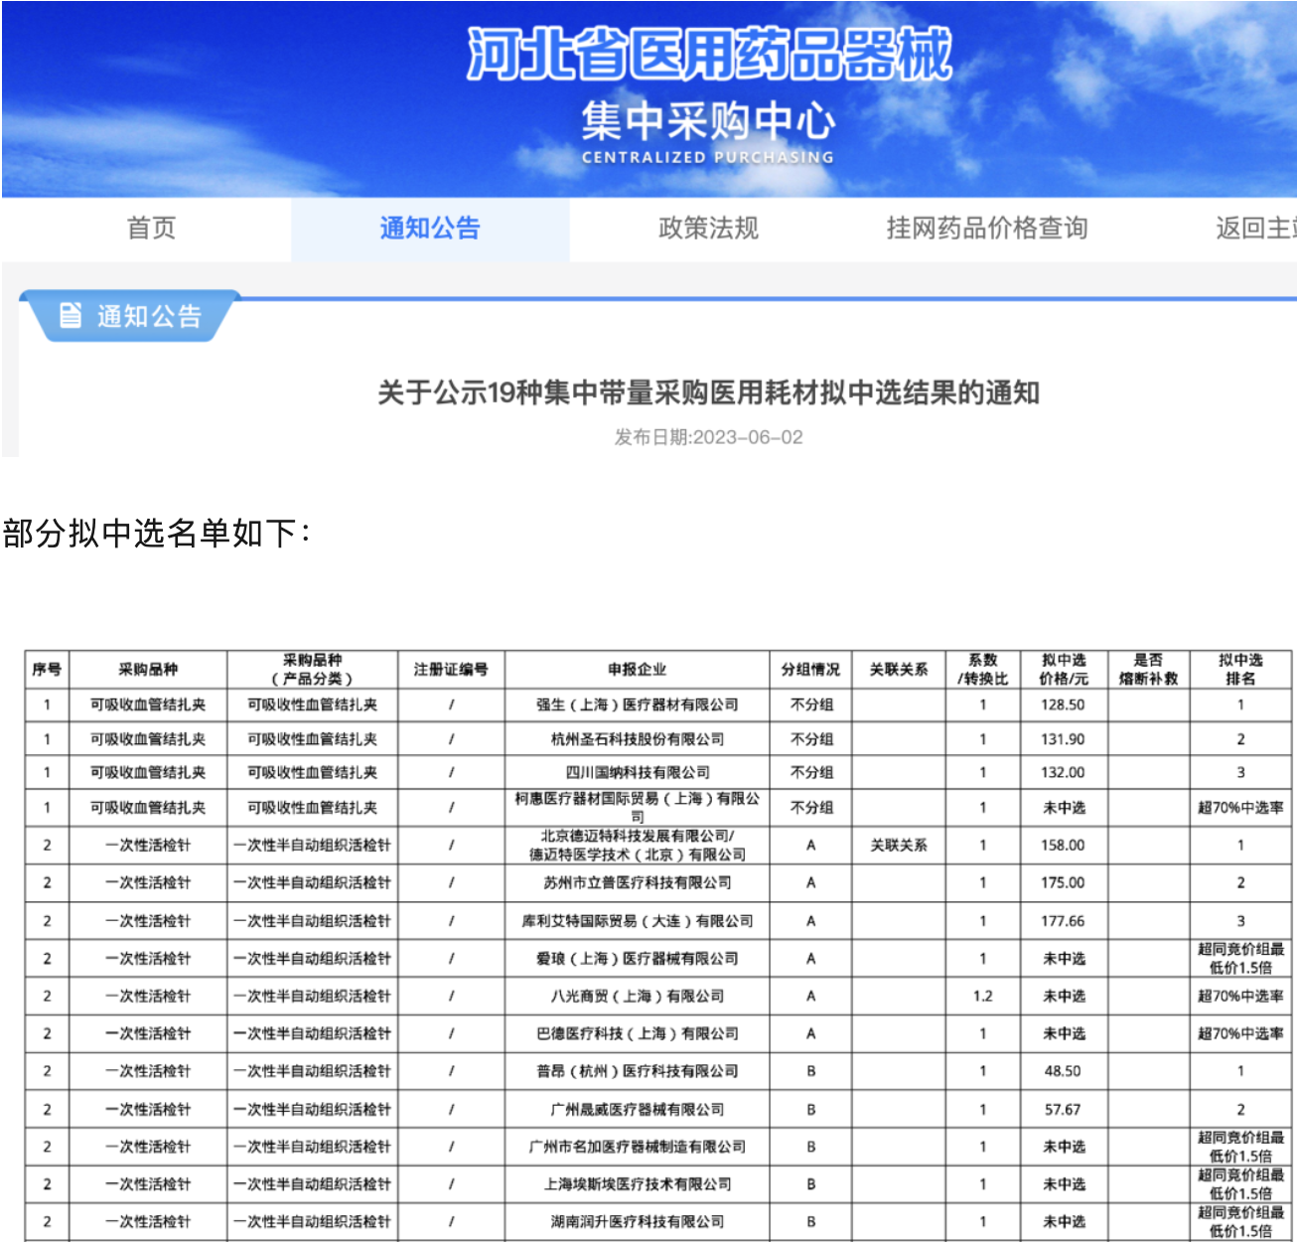Select the 普昂（杭州）医疗科技有限公司 cell
This screenshot has width=1297, height=1244.
pyautogui.click(x=637, y=1071)
